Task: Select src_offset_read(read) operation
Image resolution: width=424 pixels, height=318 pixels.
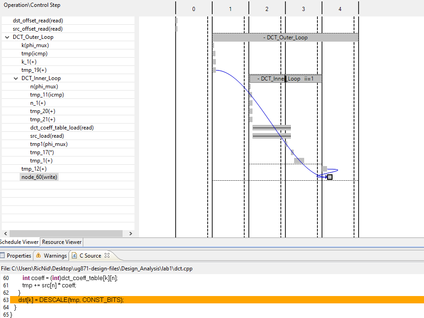Action: pos(38,29)
